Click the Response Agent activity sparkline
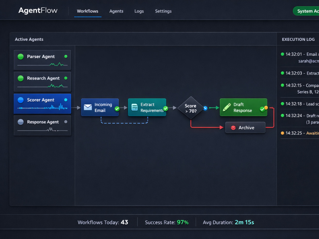The width and height of the screenshot is (319, 239). coord(42,129)
